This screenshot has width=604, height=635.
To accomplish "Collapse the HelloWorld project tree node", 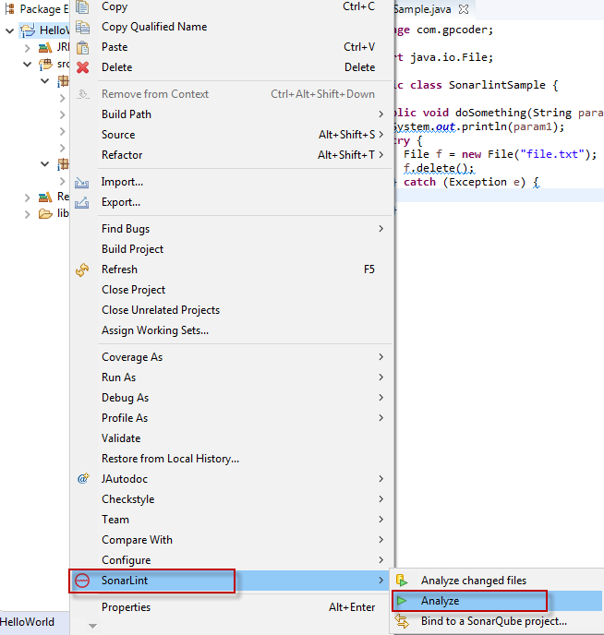I will pos(9,30).
